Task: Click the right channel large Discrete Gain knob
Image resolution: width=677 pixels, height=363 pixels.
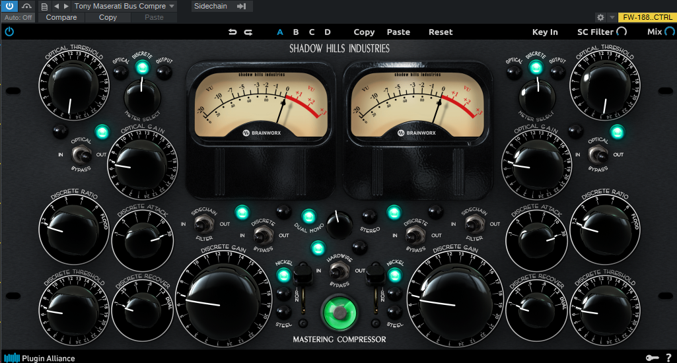Action: (x=456, y=299)
